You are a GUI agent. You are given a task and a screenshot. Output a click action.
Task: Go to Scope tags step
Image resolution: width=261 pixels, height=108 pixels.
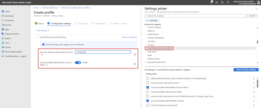pos(81,23)
